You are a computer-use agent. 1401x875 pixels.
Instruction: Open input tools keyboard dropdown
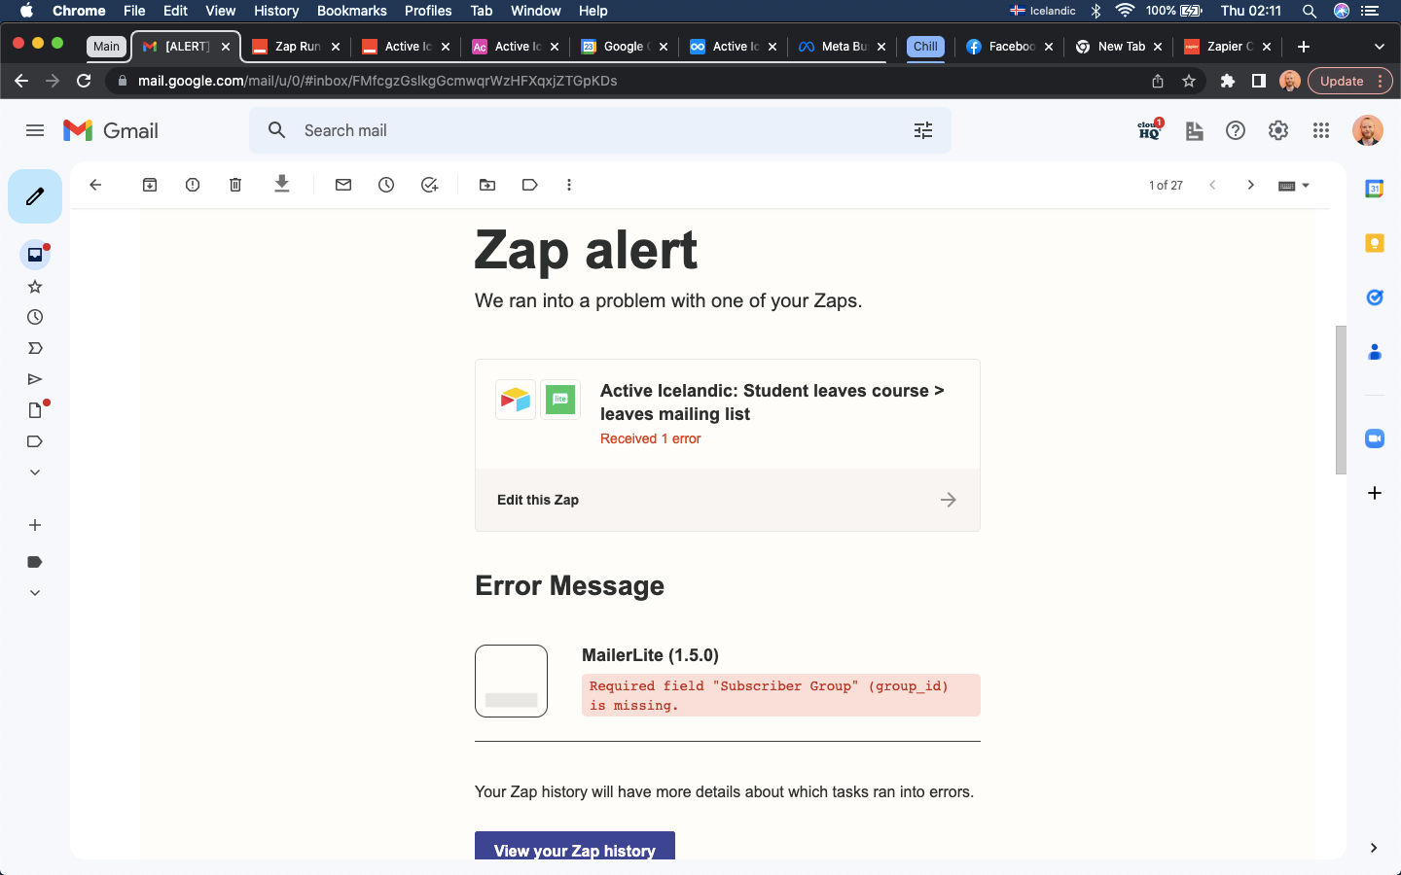(x=1294, y=186)
